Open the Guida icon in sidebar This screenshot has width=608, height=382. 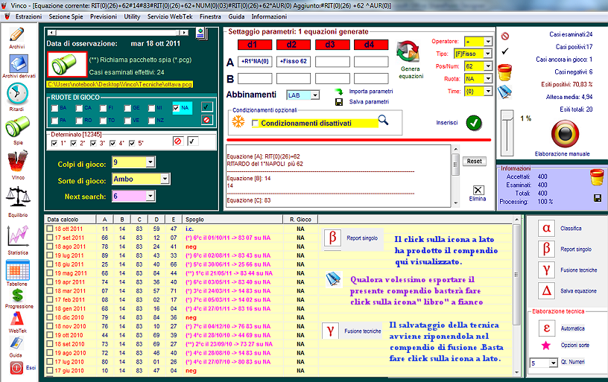point(16,343)
